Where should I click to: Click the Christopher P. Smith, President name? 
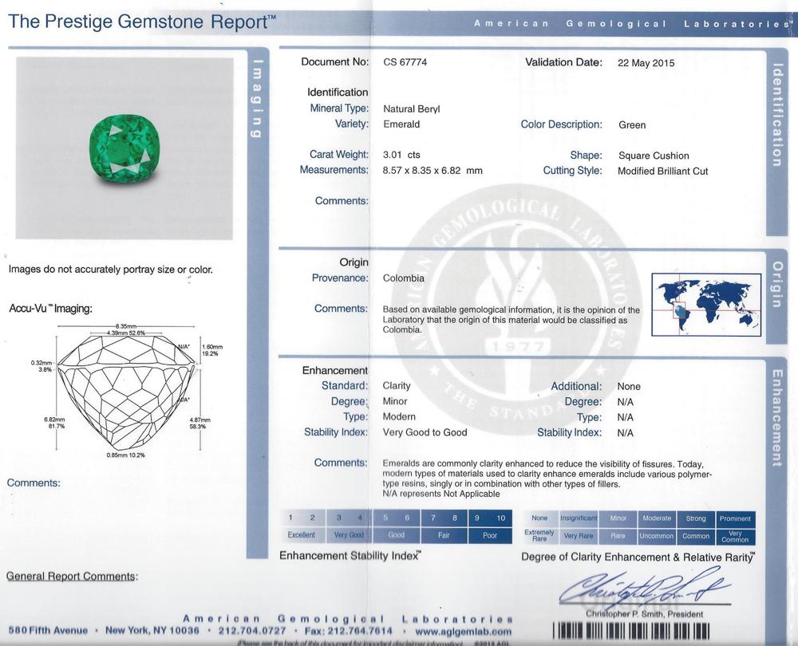(x=644, y=614)
